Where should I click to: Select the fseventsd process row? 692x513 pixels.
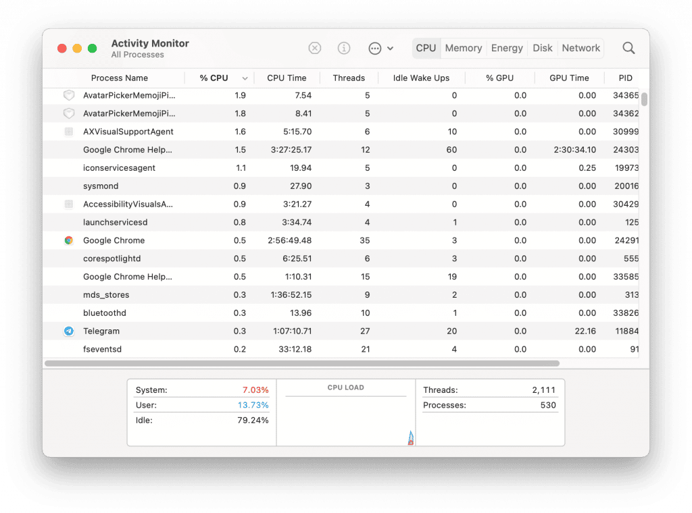coord(341,349)
